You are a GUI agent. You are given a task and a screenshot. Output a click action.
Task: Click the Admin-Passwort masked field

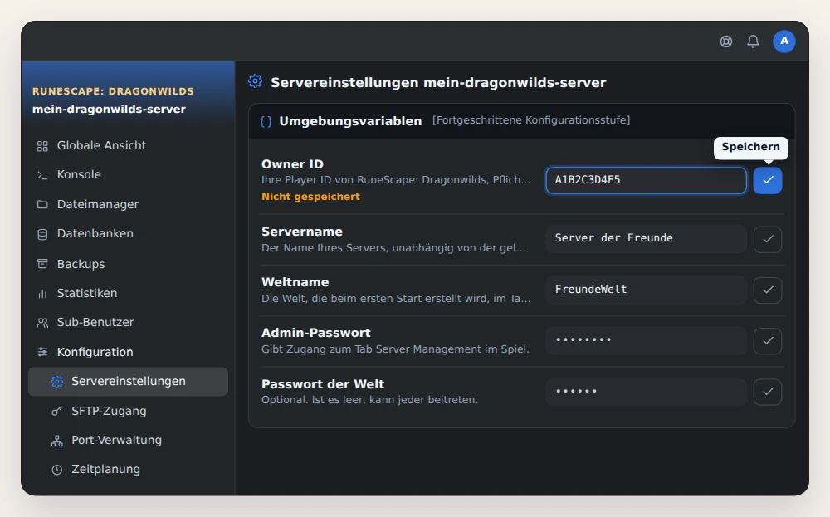646,340
